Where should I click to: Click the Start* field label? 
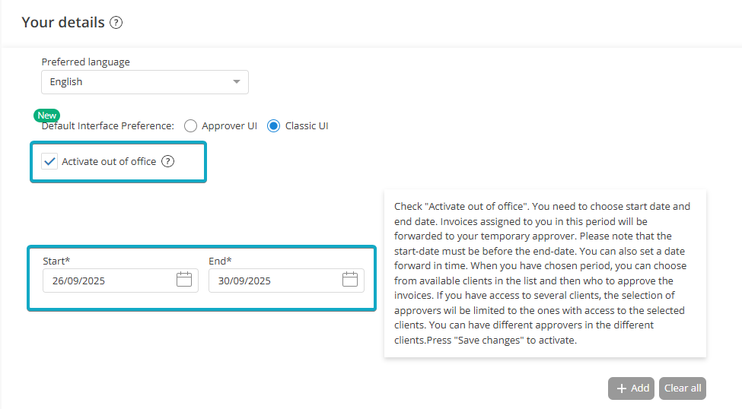pos(56,261)
